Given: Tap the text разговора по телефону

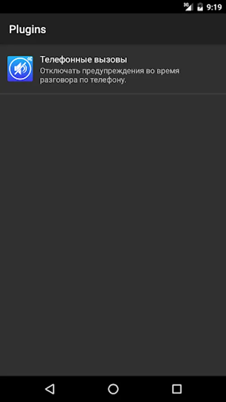Looking at the screenshot, I should pyautogui.click(x=83, y=80).
